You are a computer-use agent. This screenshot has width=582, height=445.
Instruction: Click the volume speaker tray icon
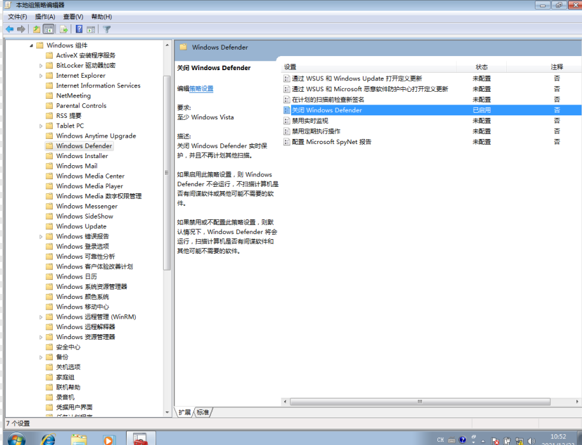coord(531,441)
